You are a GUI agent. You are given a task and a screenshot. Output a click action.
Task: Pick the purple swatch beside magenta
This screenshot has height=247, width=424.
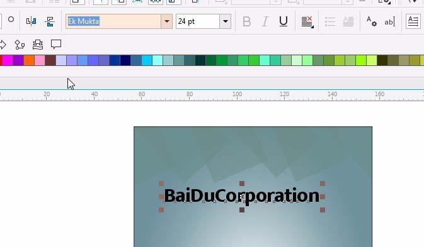click(x=18, y=60)
